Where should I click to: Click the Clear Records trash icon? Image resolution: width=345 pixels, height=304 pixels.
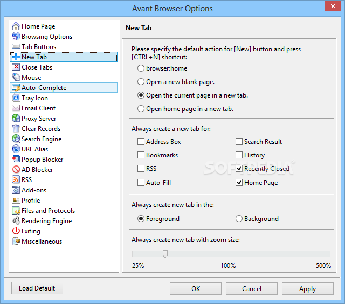16,128
